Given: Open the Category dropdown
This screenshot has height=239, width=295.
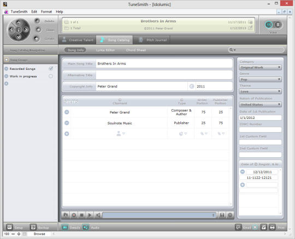Looking at the screenshot, I should tap(261, 68).
